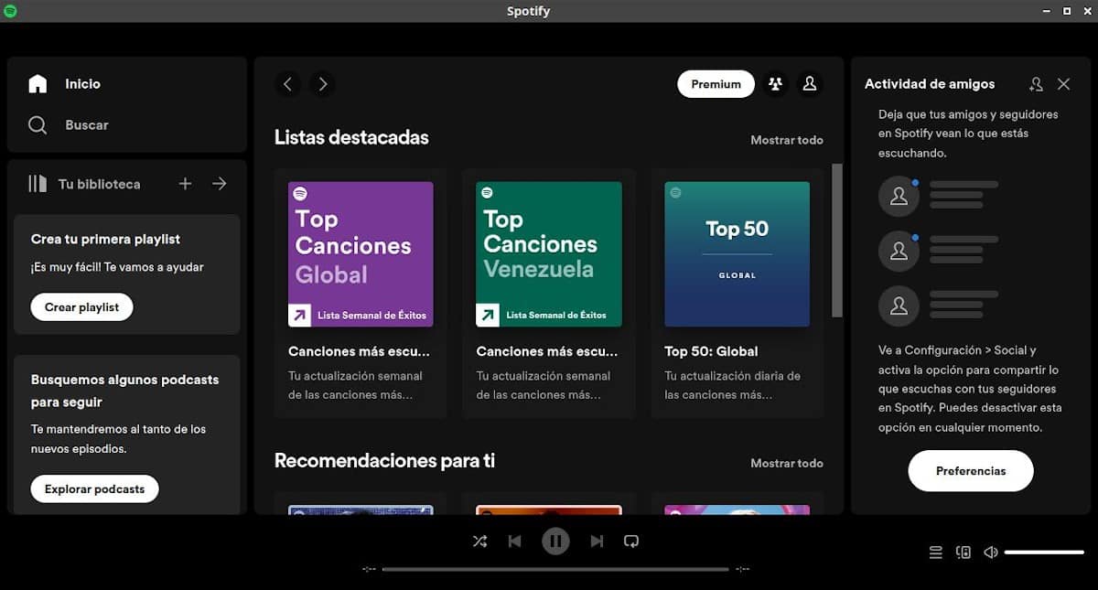Open the Buscar search page
1098x590 pixels.
tap(86, 124)
